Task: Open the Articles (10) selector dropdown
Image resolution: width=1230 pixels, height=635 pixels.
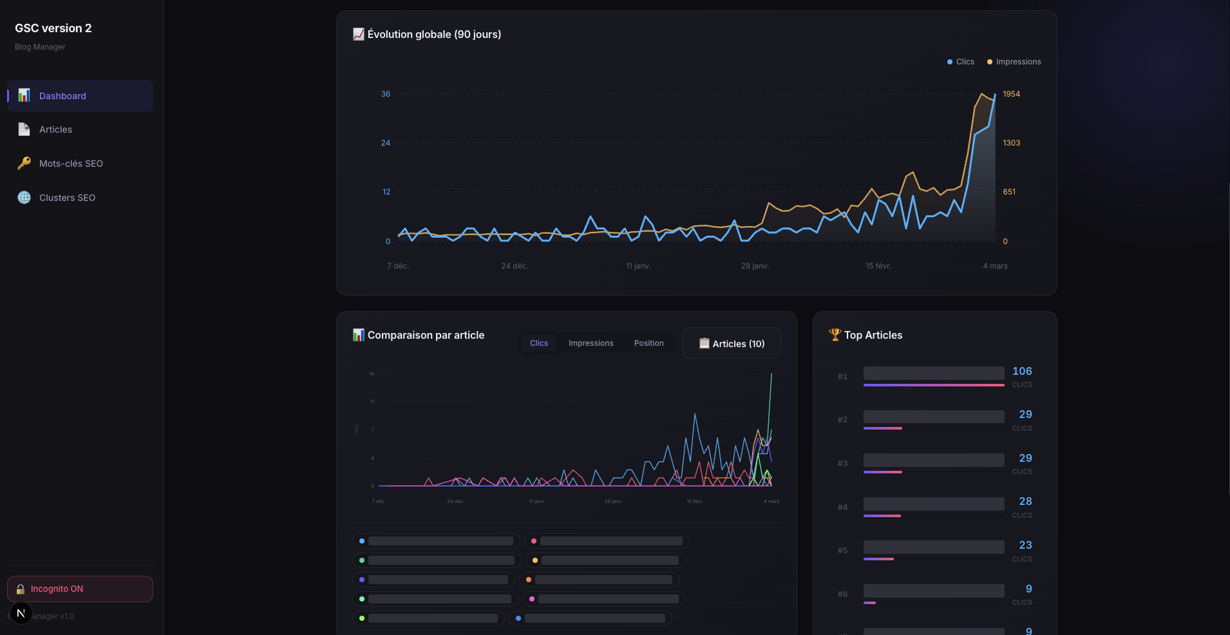Action: pyautogui.click(x=732, y=343)
